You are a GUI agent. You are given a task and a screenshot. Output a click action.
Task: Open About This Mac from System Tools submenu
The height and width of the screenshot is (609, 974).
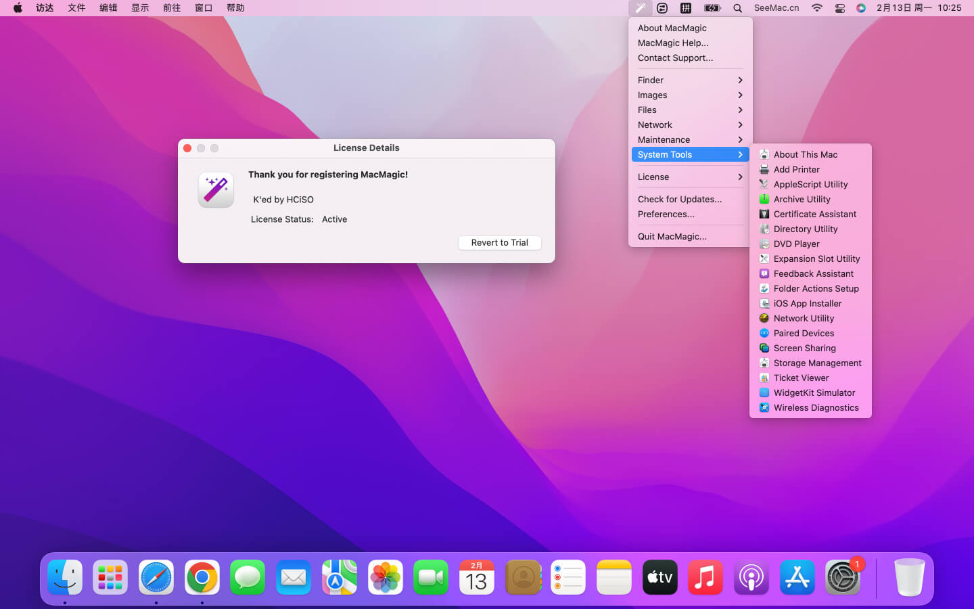(x=810, y=154)
